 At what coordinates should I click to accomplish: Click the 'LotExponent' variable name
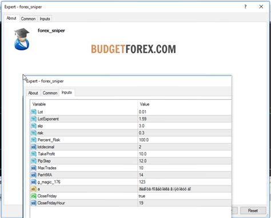48,119
